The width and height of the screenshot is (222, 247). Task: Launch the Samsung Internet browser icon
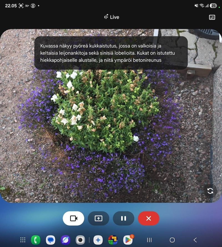click(65, 240)
